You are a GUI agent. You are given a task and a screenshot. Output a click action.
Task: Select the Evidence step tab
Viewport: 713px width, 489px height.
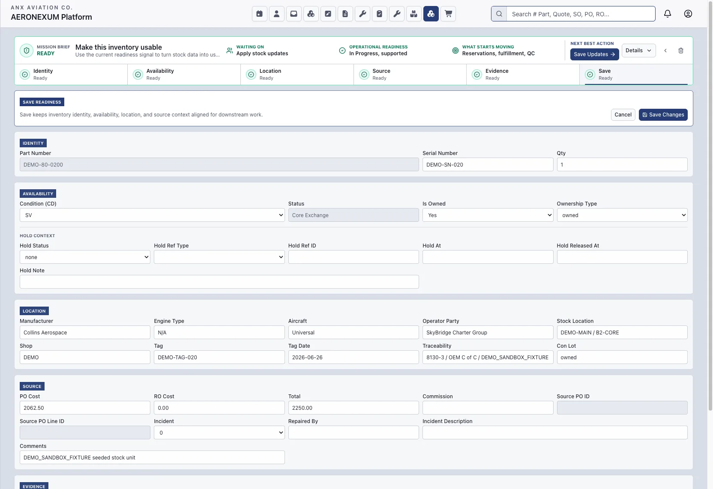tap(523, 75)
